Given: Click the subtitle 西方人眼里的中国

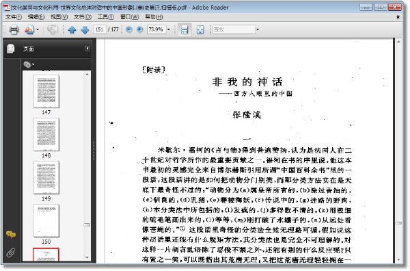Looking at the screenshot, I should [x=263, y=94].
